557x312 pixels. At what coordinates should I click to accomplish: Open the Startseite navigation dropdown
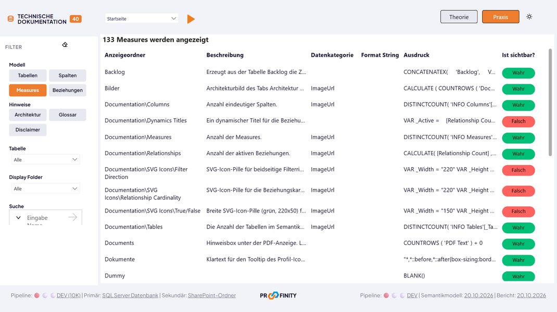point(142,18)
